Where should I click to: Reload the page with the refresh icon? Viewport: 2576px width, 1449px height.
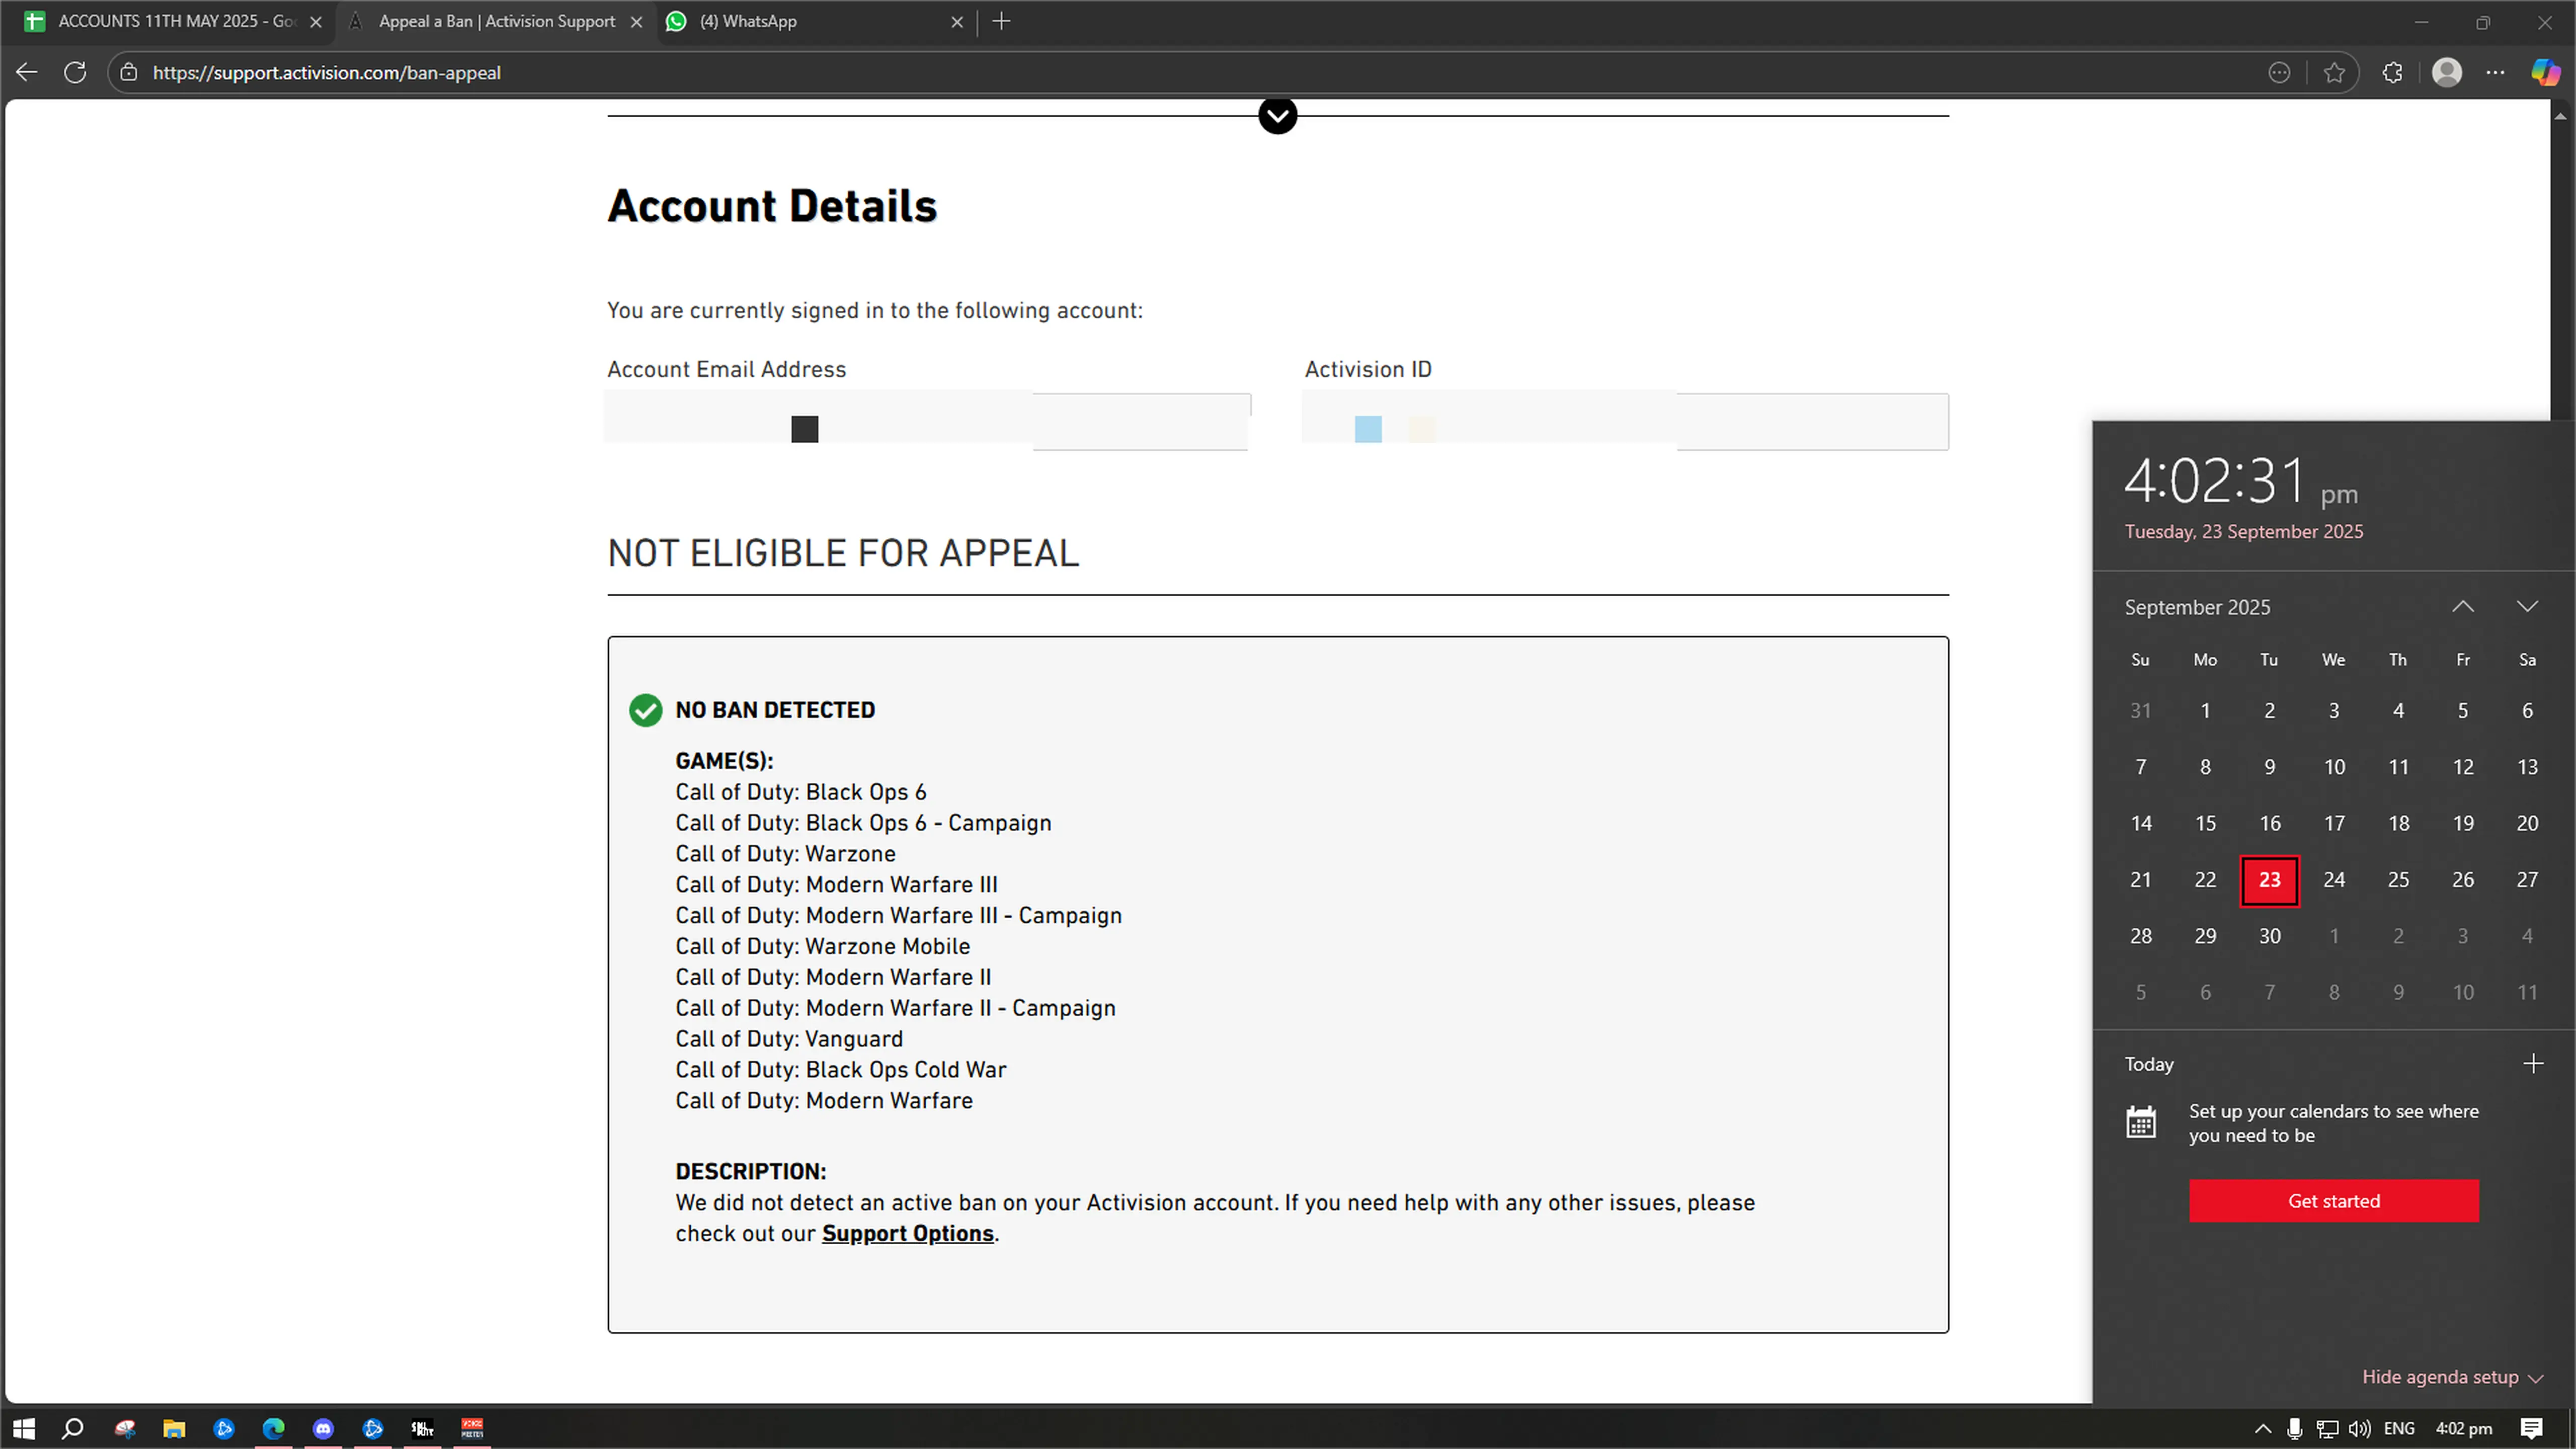coord(75,72)
